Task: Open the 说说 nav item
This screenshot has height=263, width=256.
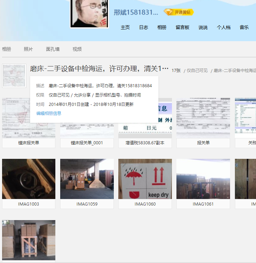Action: 203,27
